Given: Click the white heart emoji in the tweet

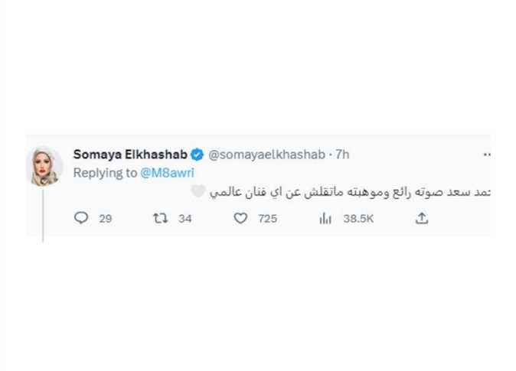Looking at the screenshot, I should [198, 193].
